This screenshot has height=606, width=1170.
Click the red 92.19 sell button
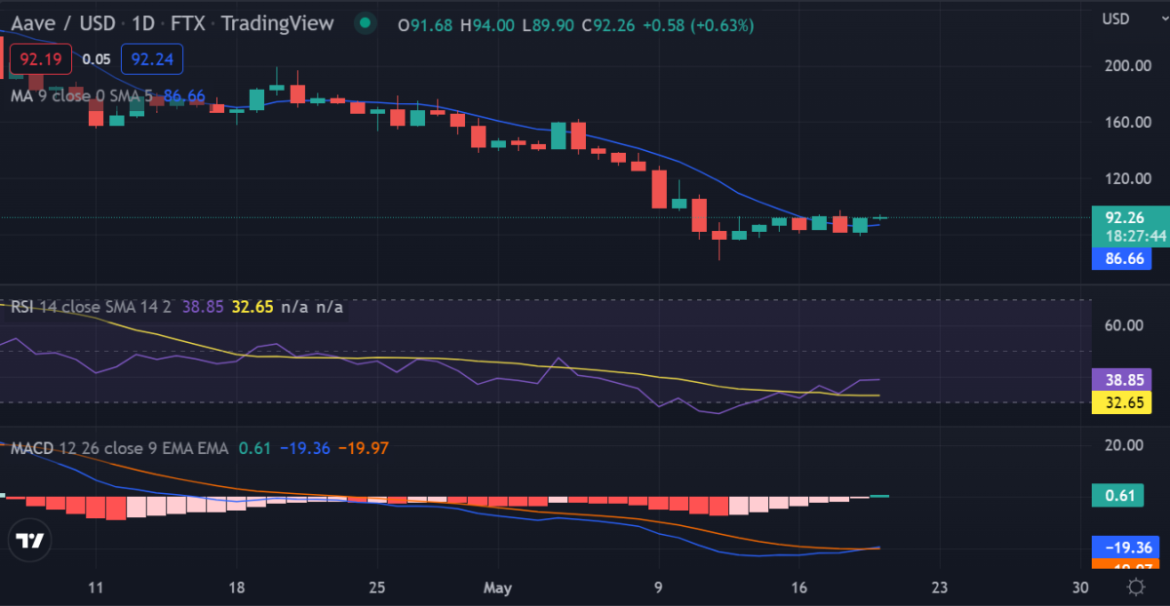point(41,59)
